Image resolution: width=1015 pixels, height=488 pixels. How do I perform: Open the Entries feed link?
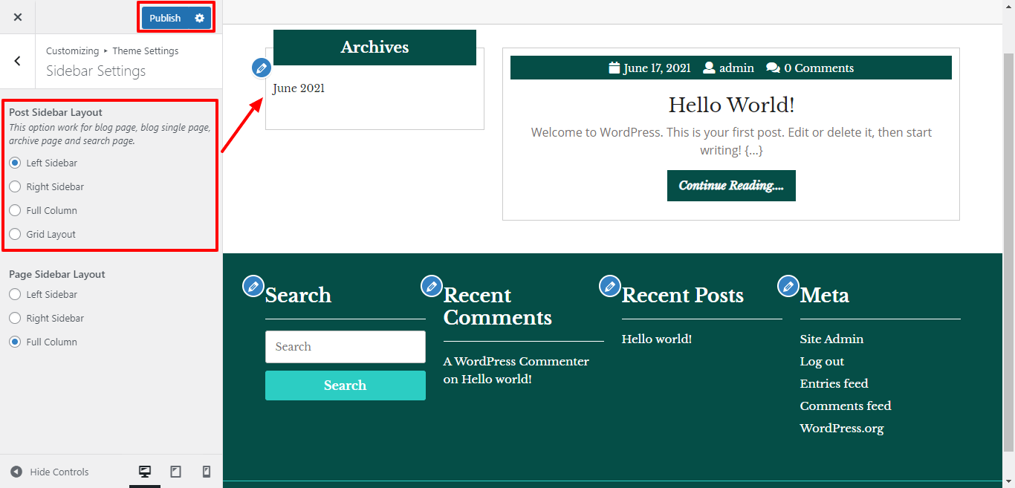click(834, 384)
